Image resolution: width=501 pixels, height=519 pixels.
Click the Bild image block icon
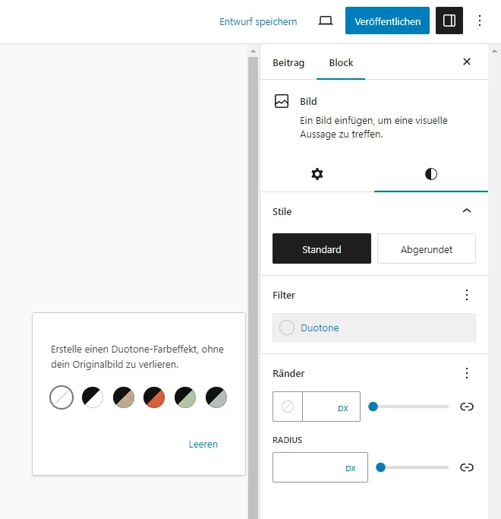point(282,101)
